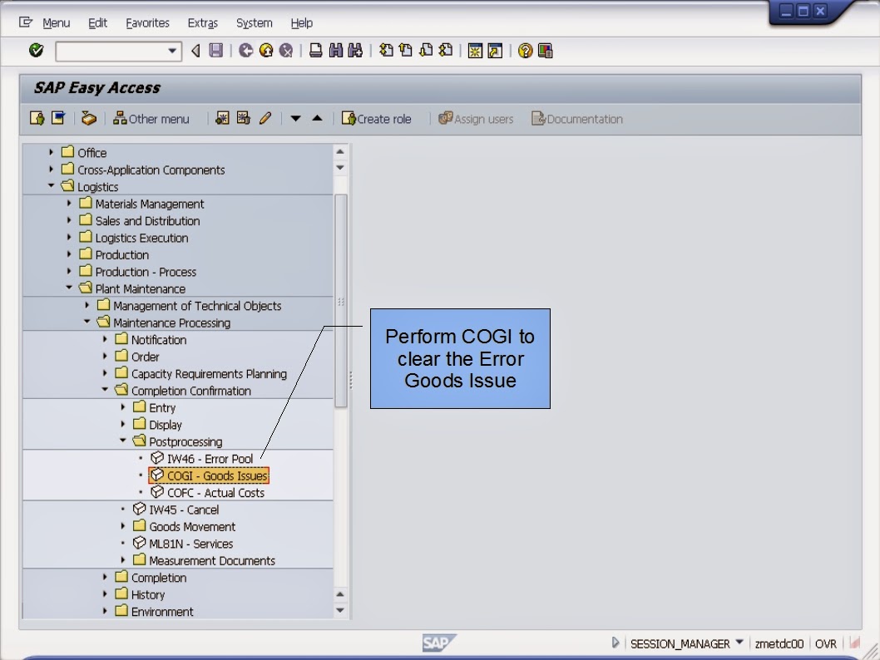
Task: Click the First Page icon
Action: point(386,51)
